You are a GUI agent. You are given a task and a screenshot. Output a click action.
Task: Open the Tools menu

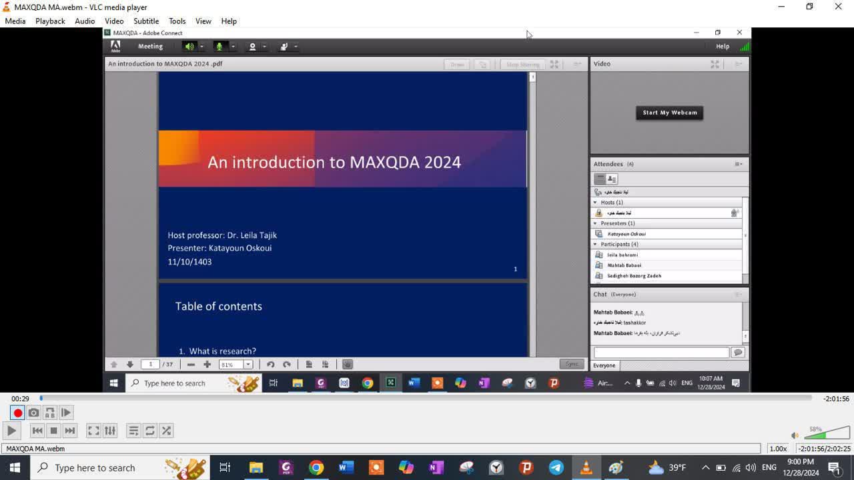click(177, 21)
